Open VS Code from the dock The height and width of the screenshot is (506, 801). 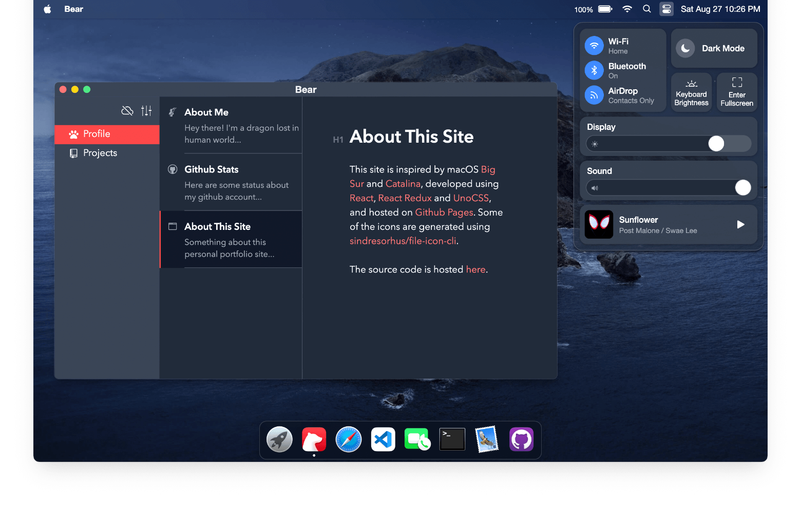coord(383,440)
